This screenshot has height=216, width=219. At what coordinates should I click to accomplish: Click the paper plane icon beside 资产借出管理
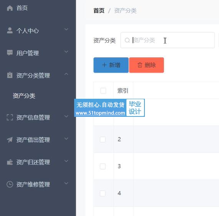point(10,140)
